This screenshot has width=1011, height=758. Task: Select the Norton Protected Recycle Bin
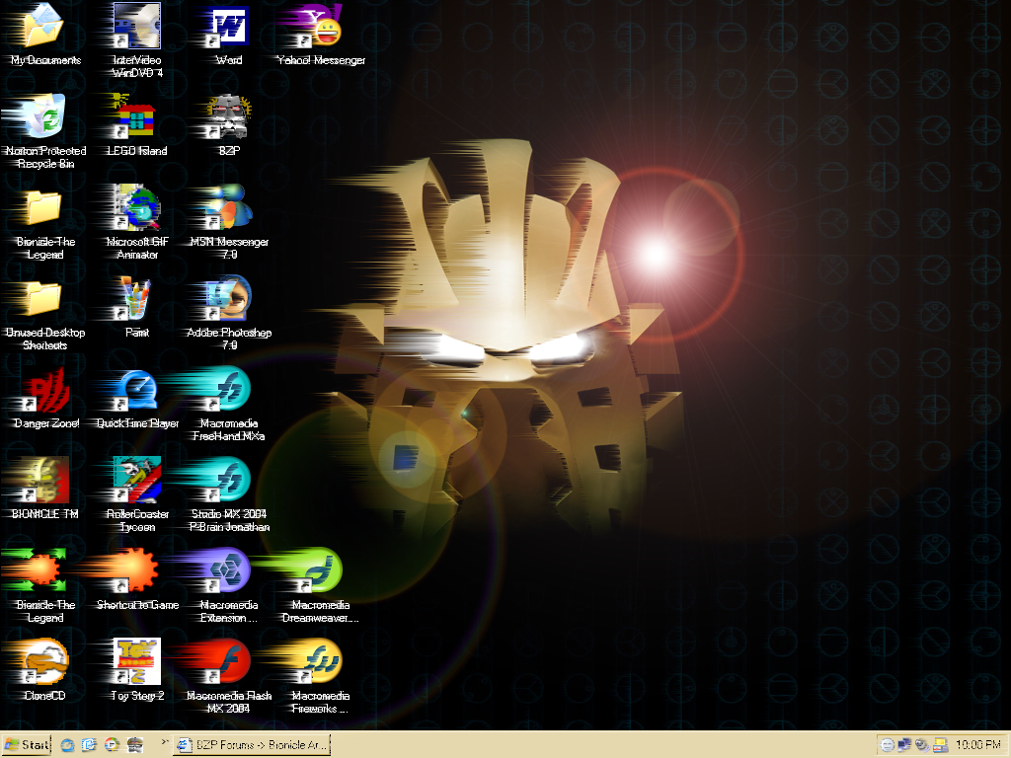coord(45,118)
